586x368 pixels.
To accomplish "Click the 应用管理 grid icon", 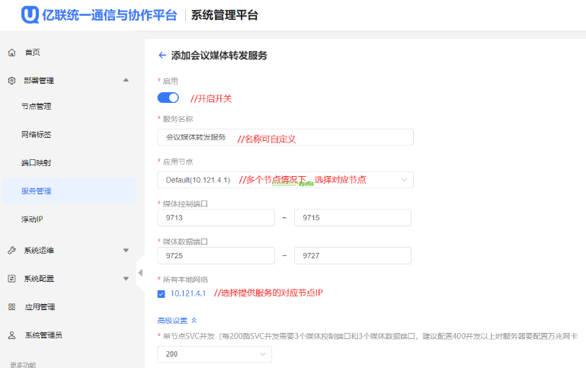I will pyautogui.click(x=11, y=307).
